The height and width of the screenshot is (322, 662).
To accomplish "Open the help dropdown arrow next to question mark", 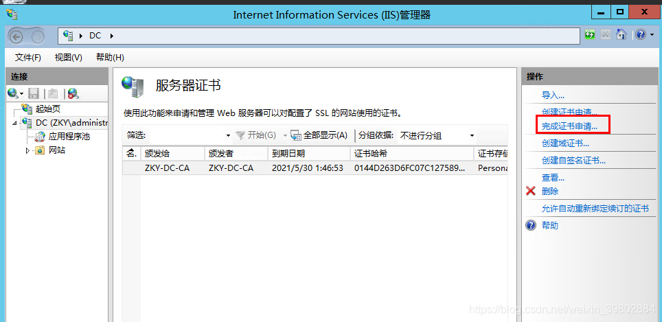I will pyautogui.click(x=650, y=35).
